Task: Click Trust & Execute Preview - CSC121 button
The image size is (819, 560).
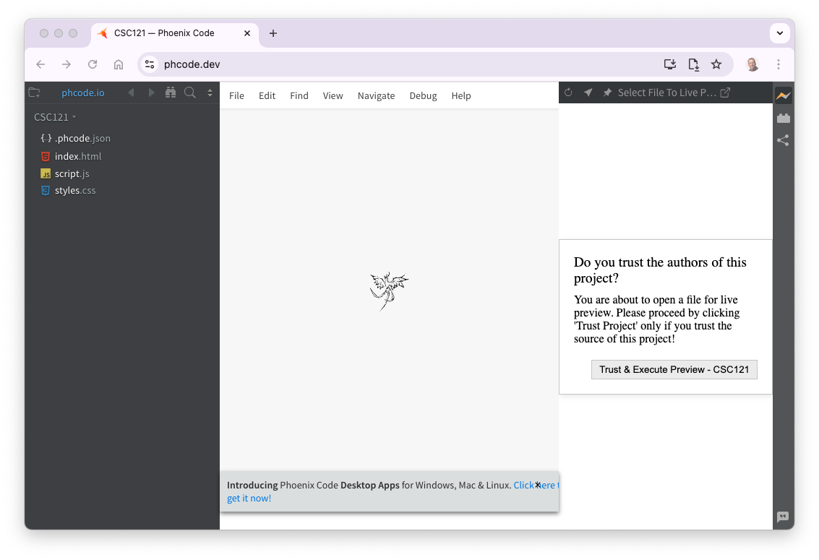Action: coord(674,369)
